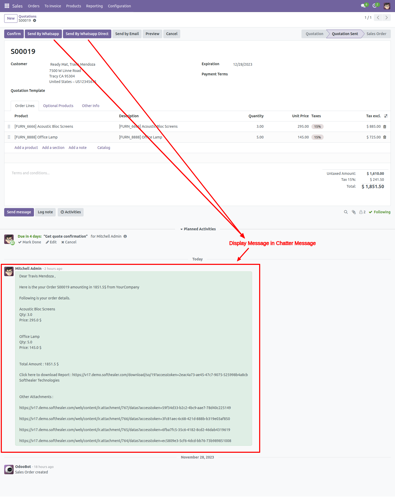395x497 pixels.
Task: Open the Products menu
Action: coord(73,6)
